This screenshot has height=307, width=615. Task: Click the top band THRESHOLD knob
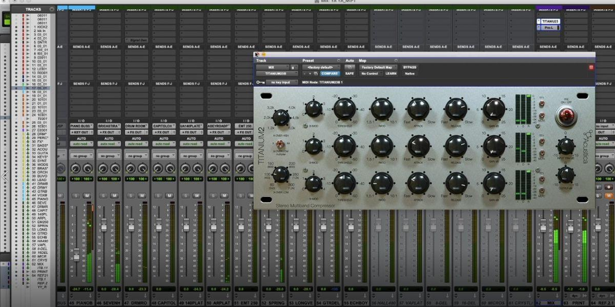click(x=345, y=109)
